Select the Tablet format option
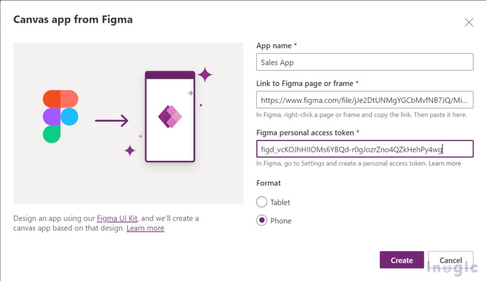The width and height of the screenshot is (486, 281). 262,202
